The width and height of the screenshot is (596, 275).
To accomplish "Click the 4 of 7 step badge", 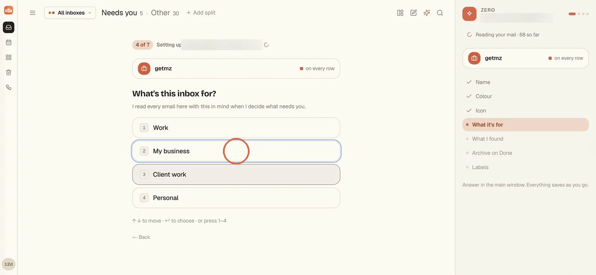I will tap(143, 45).
